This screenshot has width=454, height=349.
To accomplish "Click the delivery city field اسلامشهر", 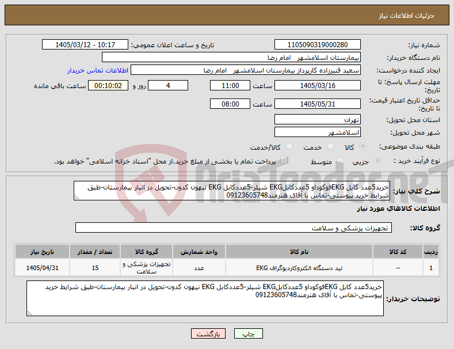I will [x=317, y=132].
